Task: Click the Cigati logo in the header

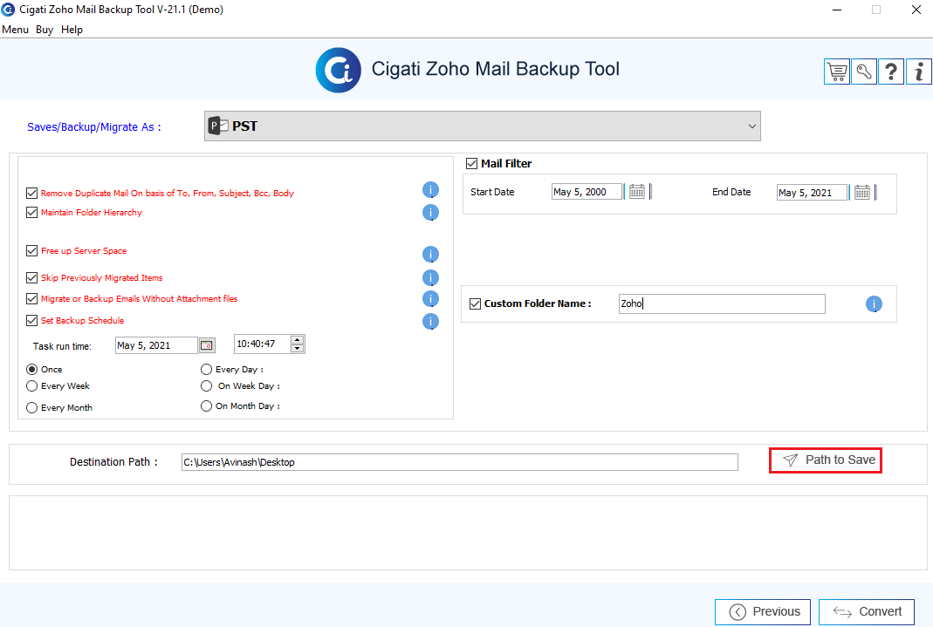Action: [x=338, y=70]
